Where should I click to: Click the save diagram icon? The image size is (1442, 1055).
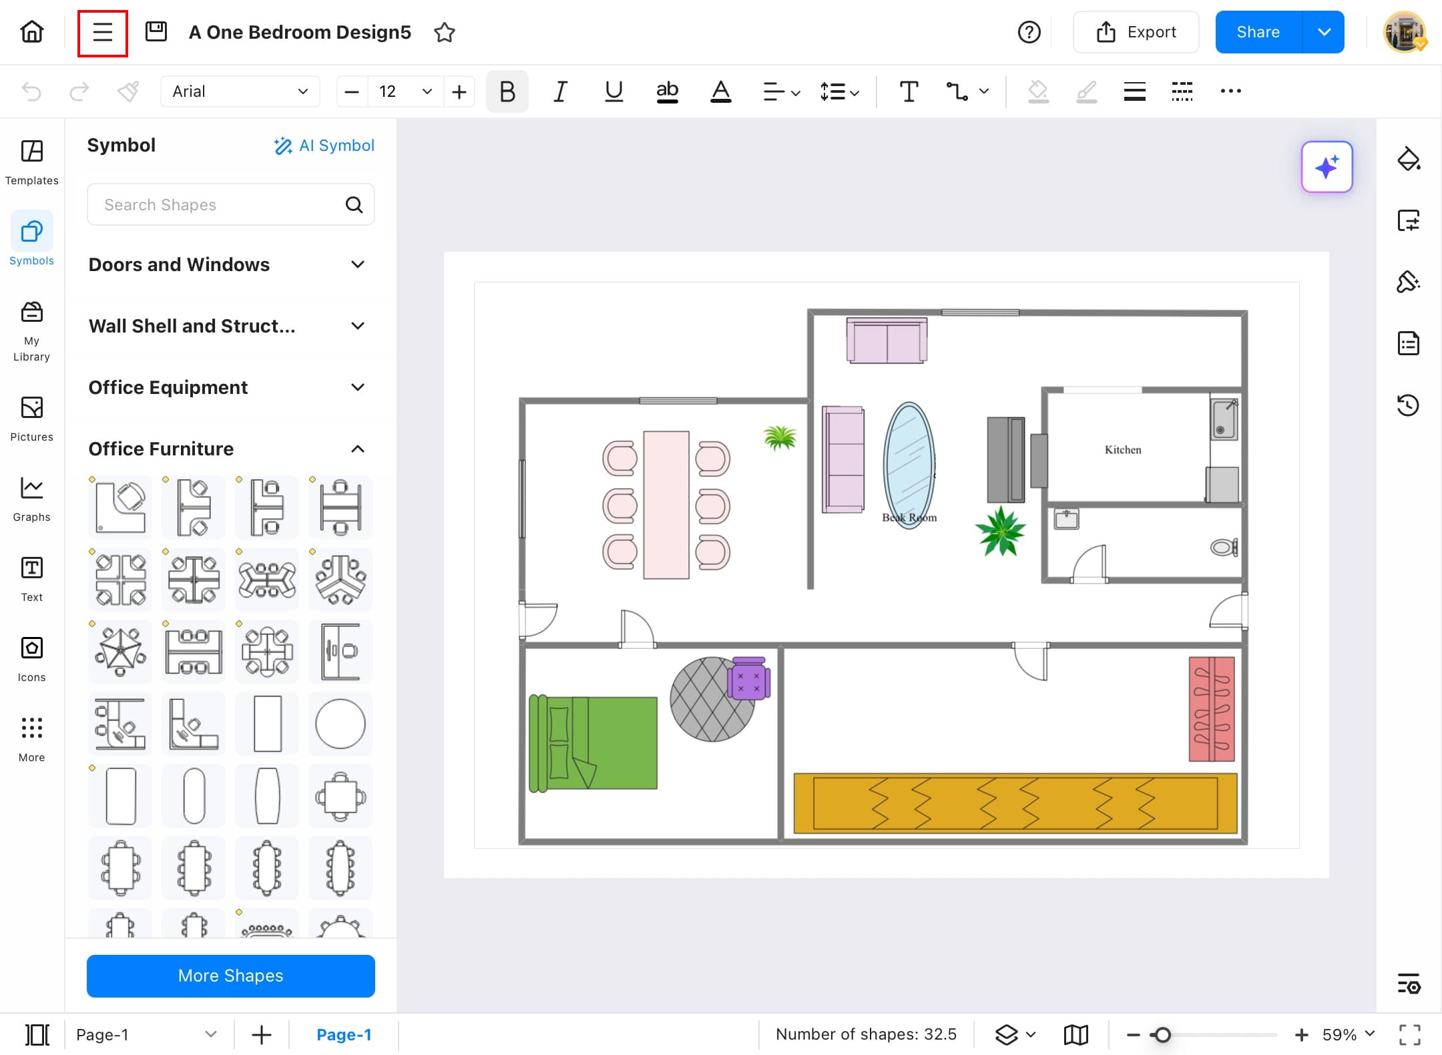(x=156, y=31)
